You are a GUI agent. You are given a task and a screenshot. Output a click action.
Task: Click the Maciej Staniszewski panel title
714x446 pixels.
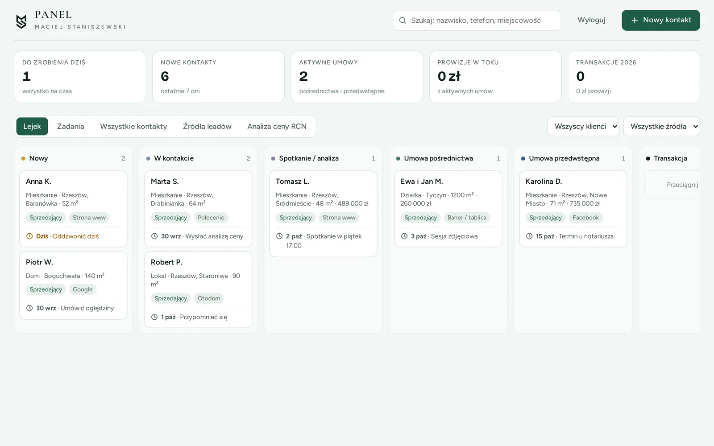coord(80,27)
